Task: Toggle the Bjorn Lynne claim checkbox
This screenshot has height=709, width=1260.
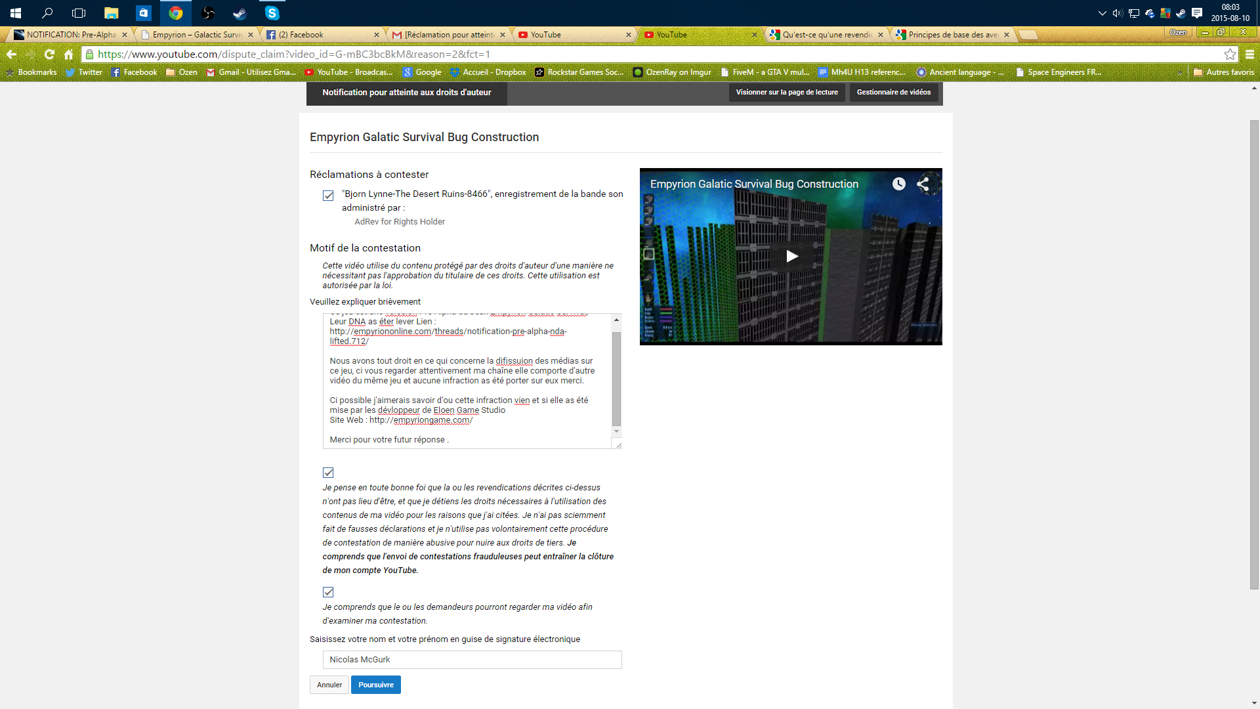Action: click(x=328, y=196)
